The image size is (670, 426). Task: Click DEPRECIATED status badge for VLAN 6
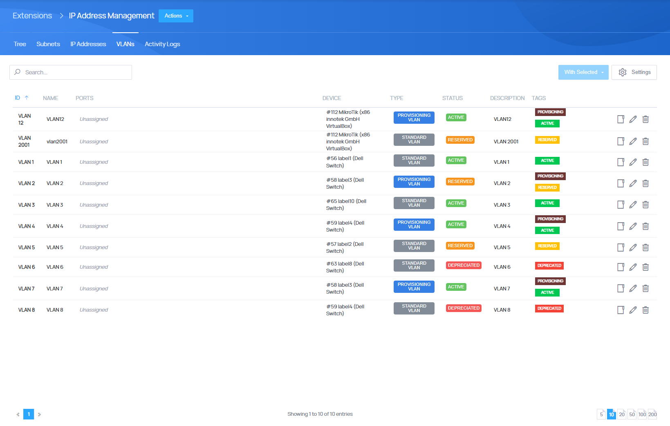point(464,265)
